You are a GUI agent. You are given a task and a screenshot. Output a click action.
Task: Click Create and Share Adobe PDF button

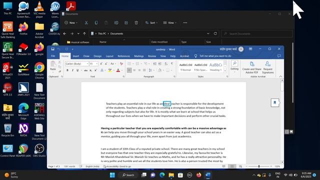[252, 67]
